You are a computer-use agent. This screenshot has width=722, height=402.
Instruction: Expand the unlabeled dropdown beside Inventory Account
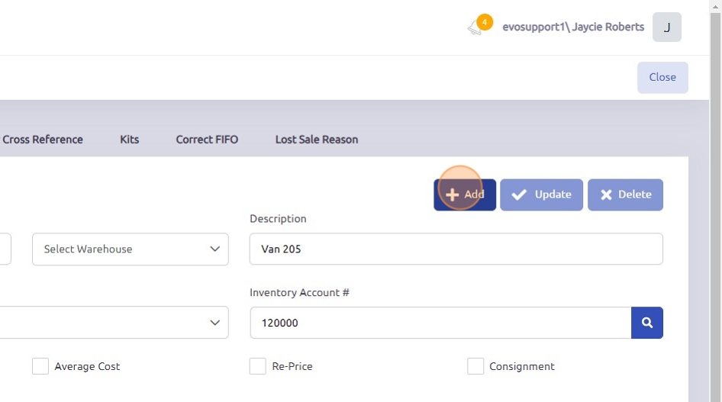(x=114, y=323)
